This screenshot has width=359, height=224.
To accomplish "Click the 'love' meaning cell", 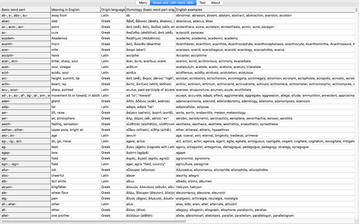I will click(75, 152).
